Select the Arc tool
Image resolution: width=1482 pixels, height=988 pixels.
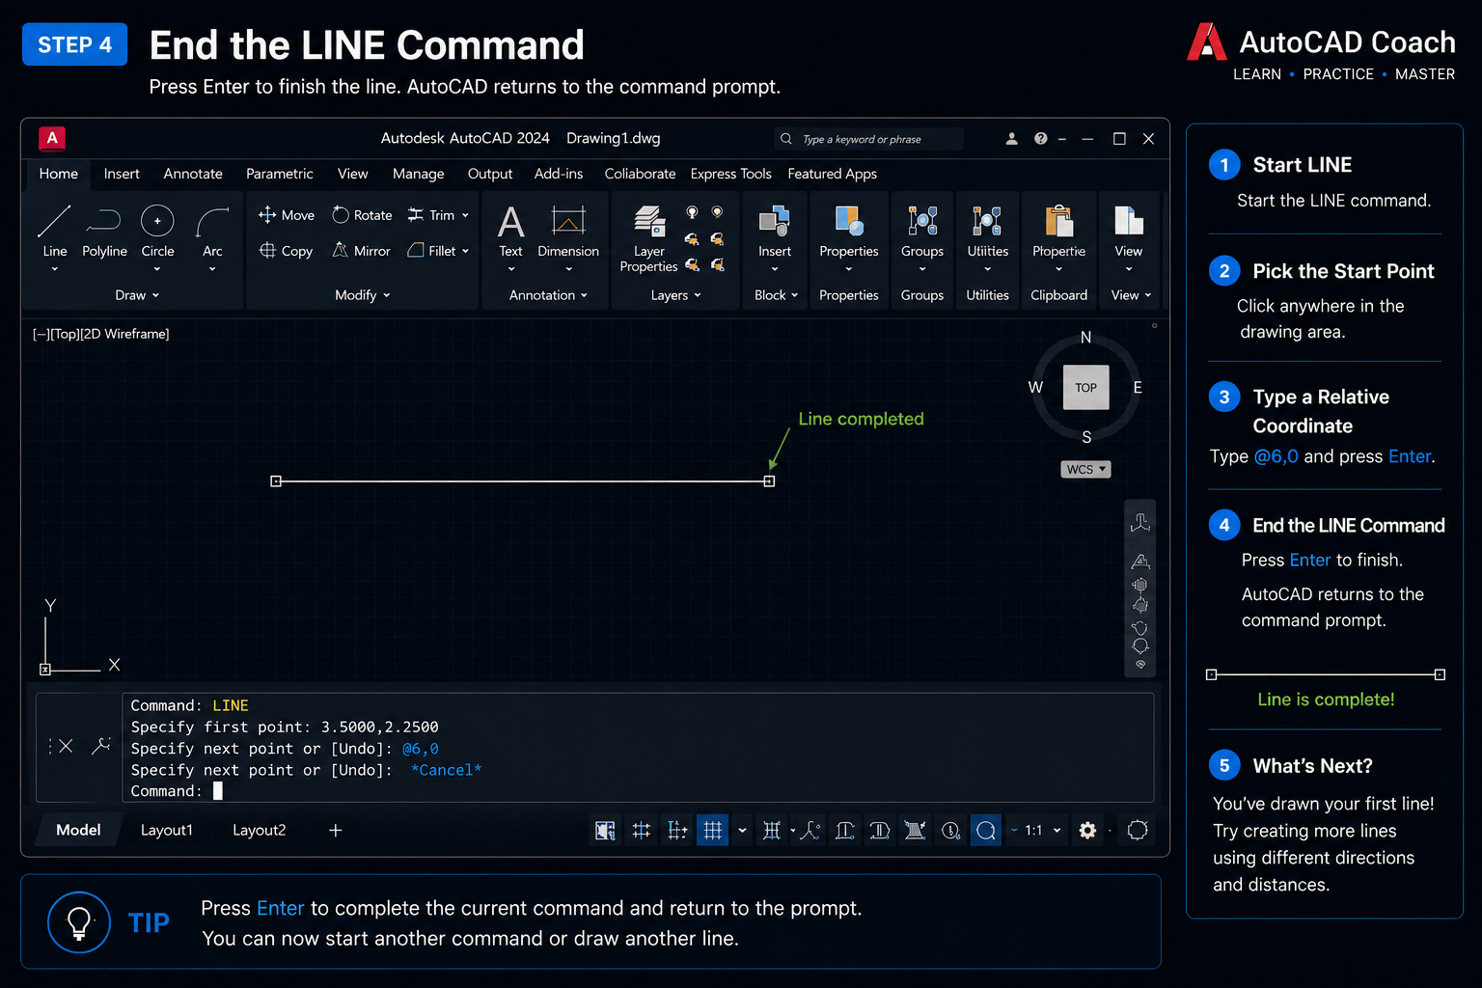212,231
